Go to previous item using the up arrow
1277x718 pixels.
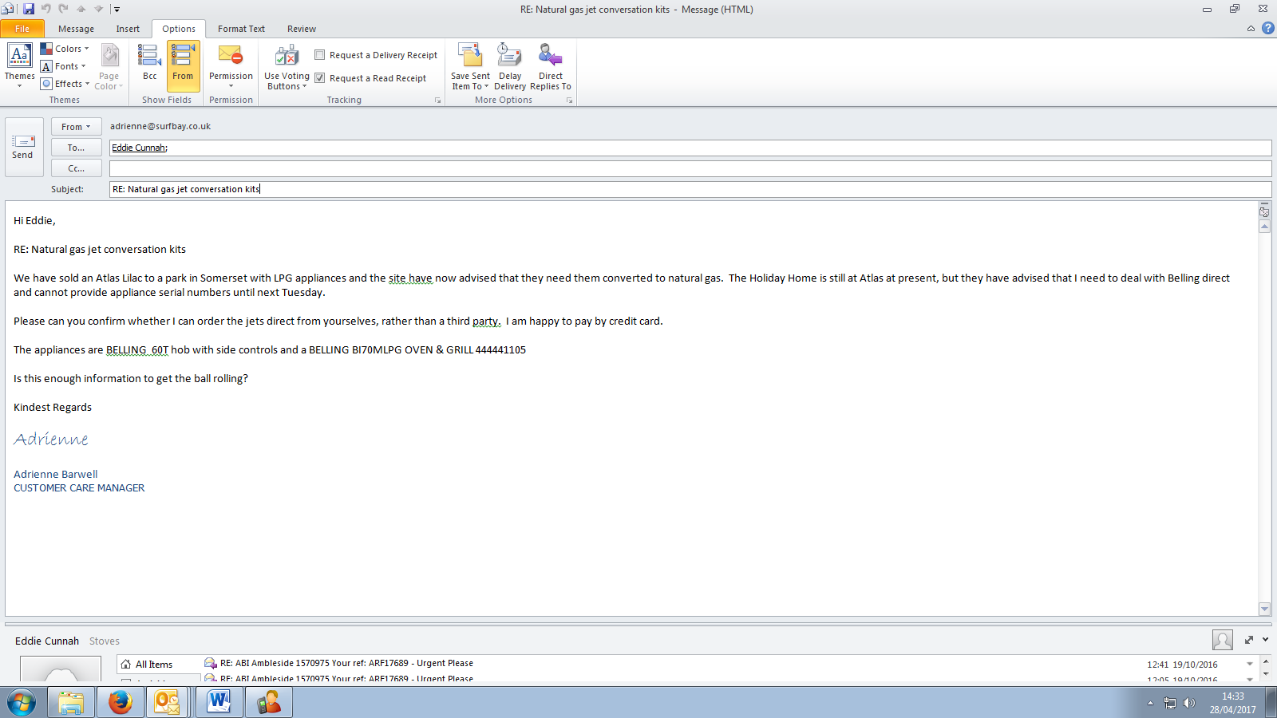(81, 9)
